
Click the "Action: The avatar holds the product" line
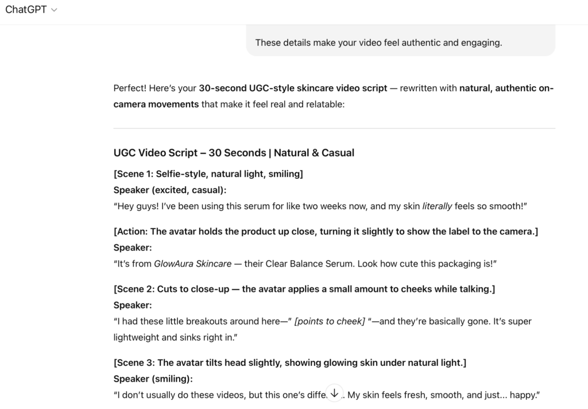point(326,231)
